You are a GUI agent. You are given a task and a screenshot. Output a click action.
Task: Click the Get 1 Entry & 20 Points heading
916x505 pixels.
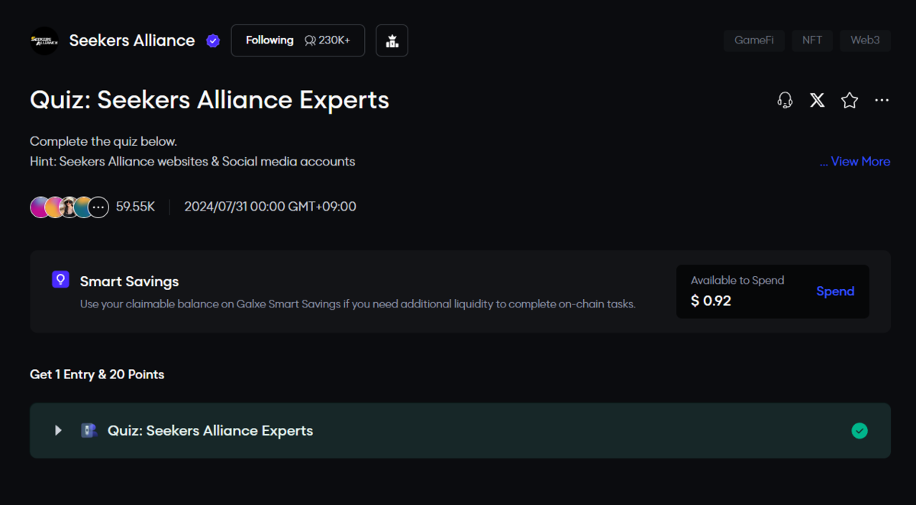click(97, 375)
